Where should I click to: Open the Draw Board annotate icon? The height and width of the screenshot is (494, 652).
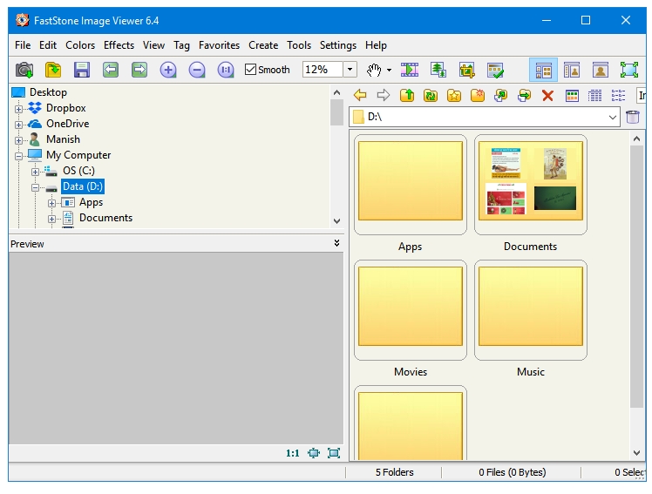point(496,70)
